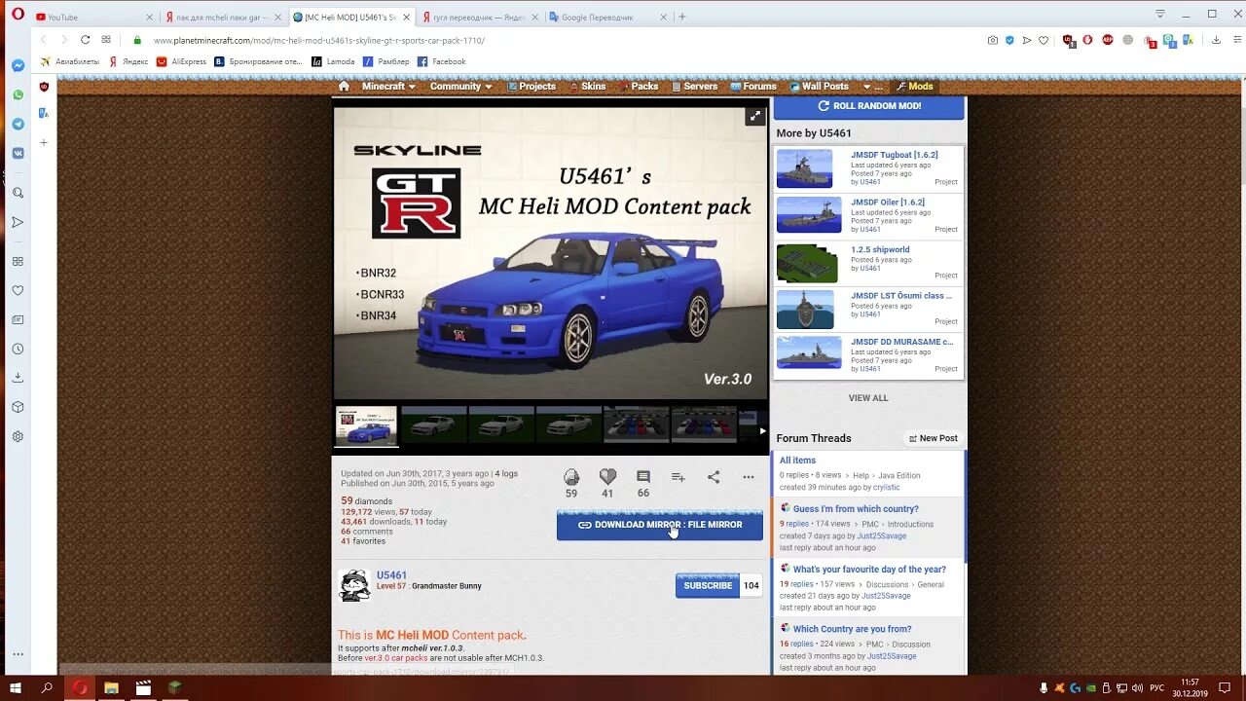Open the tab list menu in title bar
This screenshot has height=701, width=1246.
coord(1159,15)
